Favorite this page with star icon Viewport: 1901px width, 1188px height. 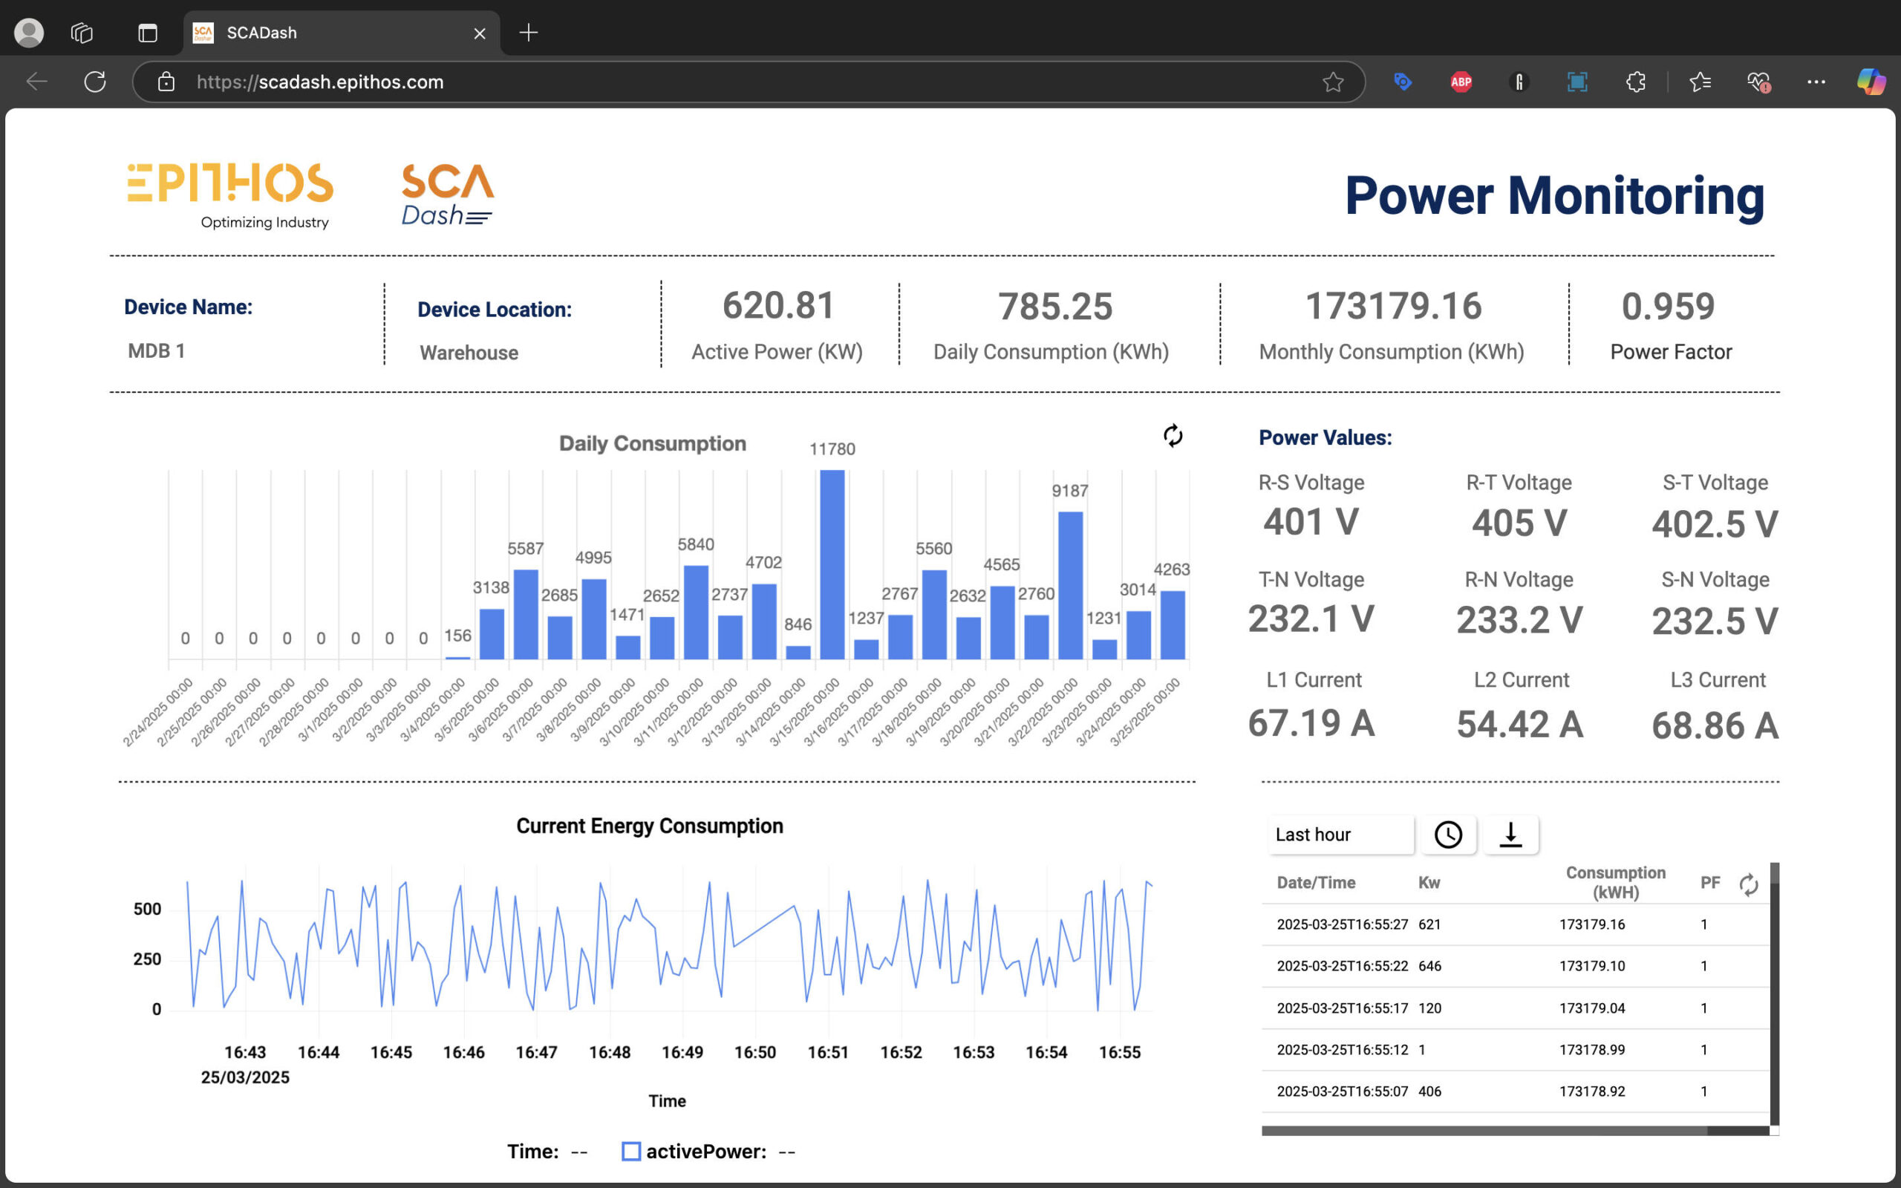[x=1332, y=82]
